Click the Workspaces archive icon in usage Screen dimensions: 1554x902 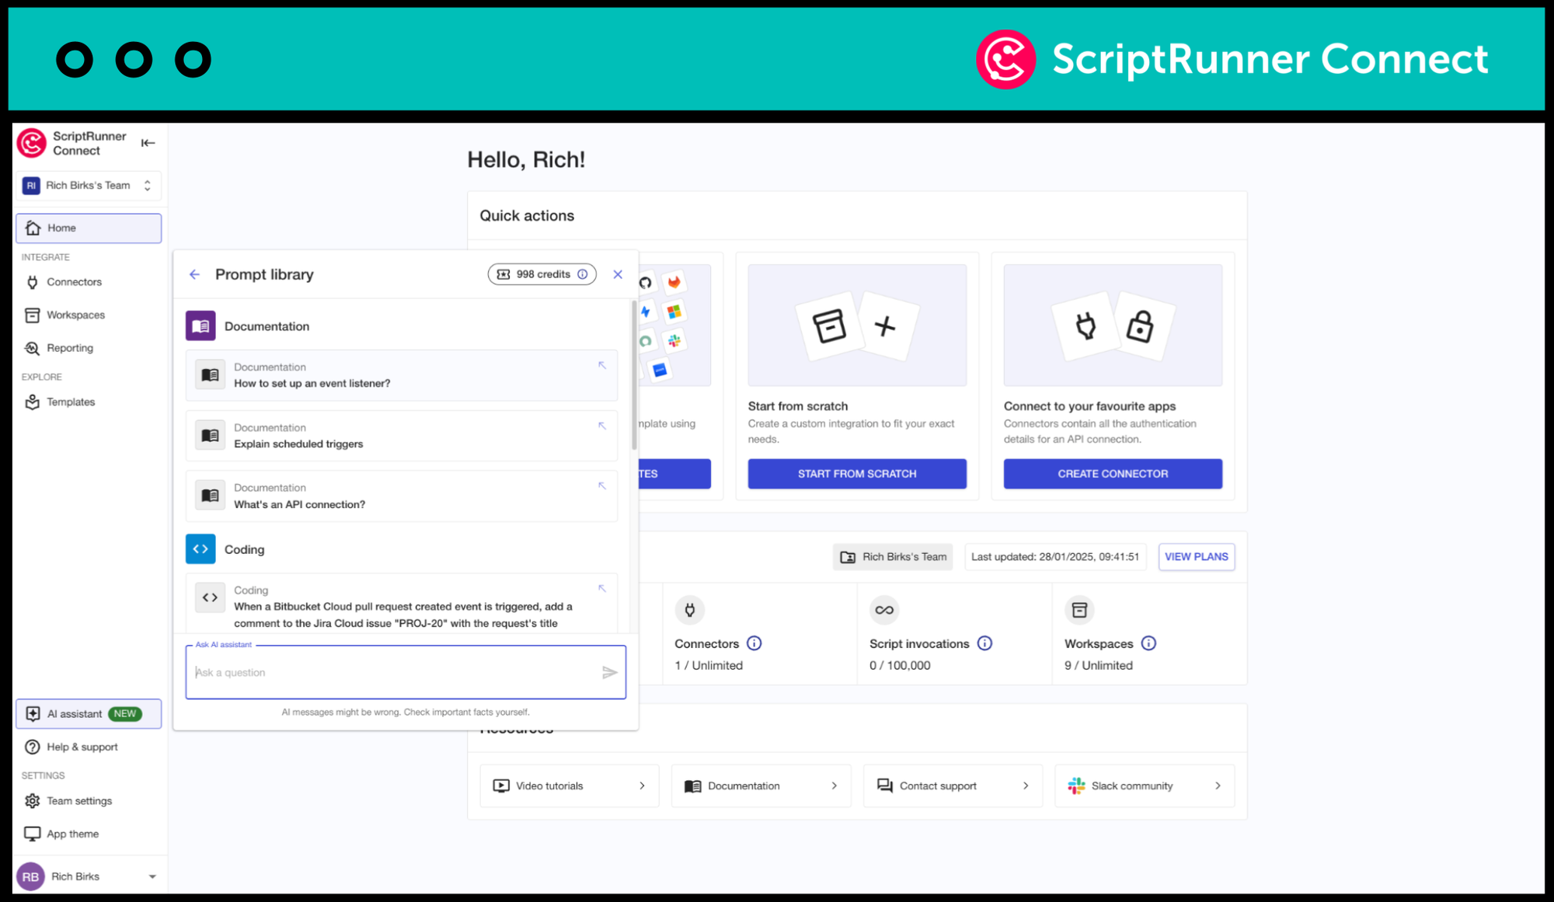point(1079,610)
